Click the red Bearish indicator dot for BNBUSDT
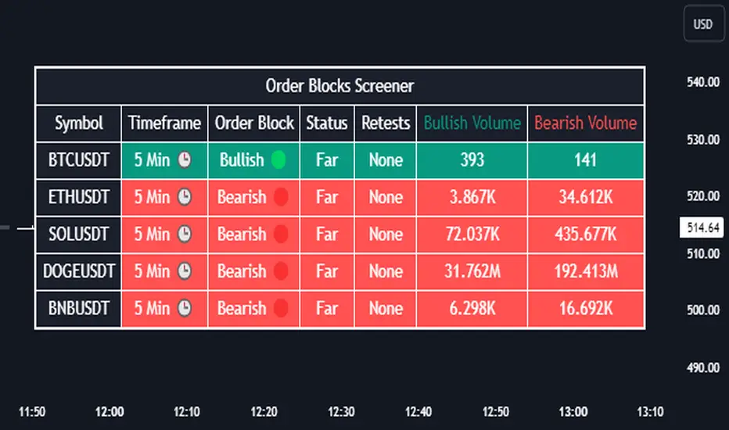 point(280,308)
